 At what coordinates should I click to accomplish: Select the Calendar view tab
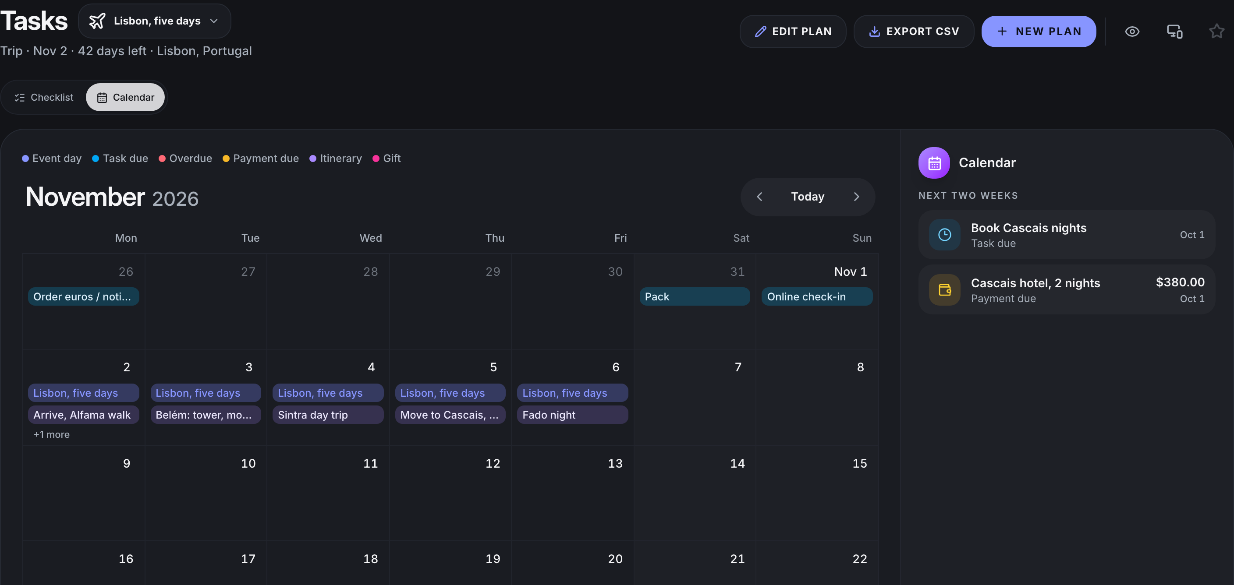[x=125, y=97]
